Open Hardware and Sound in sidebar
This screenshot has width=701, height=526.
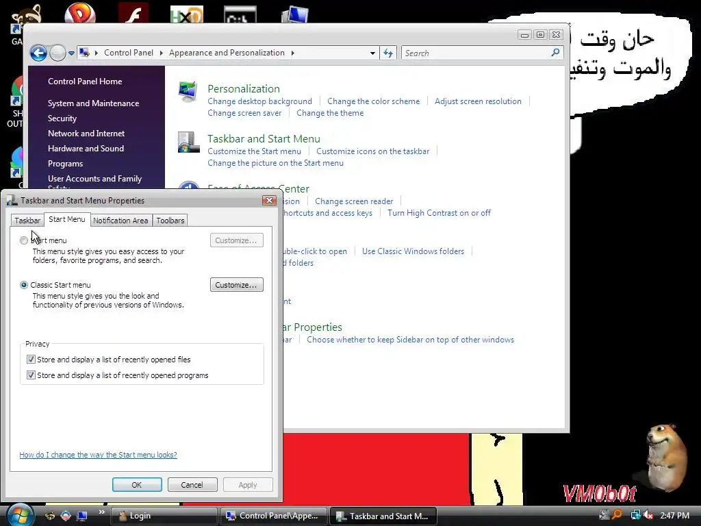pyautogui.click(x=86, y=149)
